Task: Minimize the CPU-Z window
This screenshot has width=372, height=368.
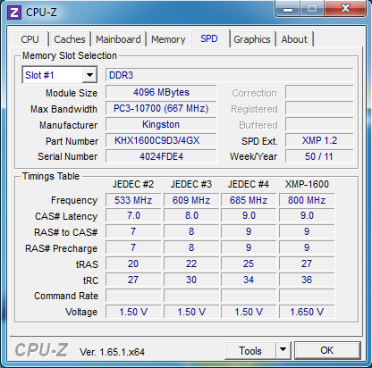Action: [288, 9]
